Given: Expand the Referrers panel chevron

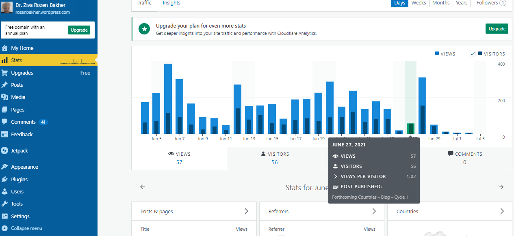Looking at the screenshot, I should coord(374,211).
